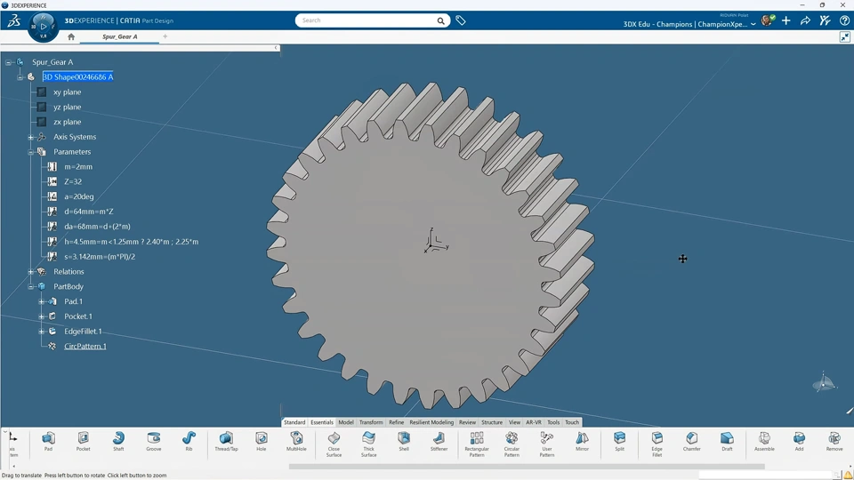Expand the Pad.1 feature node
854x480 pixels.
click(x=41, y=301)
